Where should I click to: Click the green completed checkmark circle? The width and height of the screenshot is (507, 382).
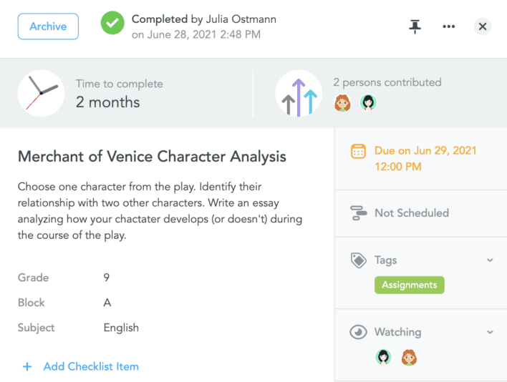click(112, 24)
